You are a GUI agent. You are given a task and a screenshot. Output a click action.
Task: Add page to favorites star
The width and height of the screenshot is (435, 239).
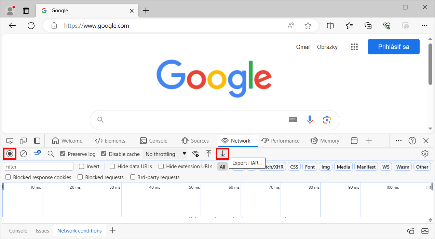pos(308,26)
